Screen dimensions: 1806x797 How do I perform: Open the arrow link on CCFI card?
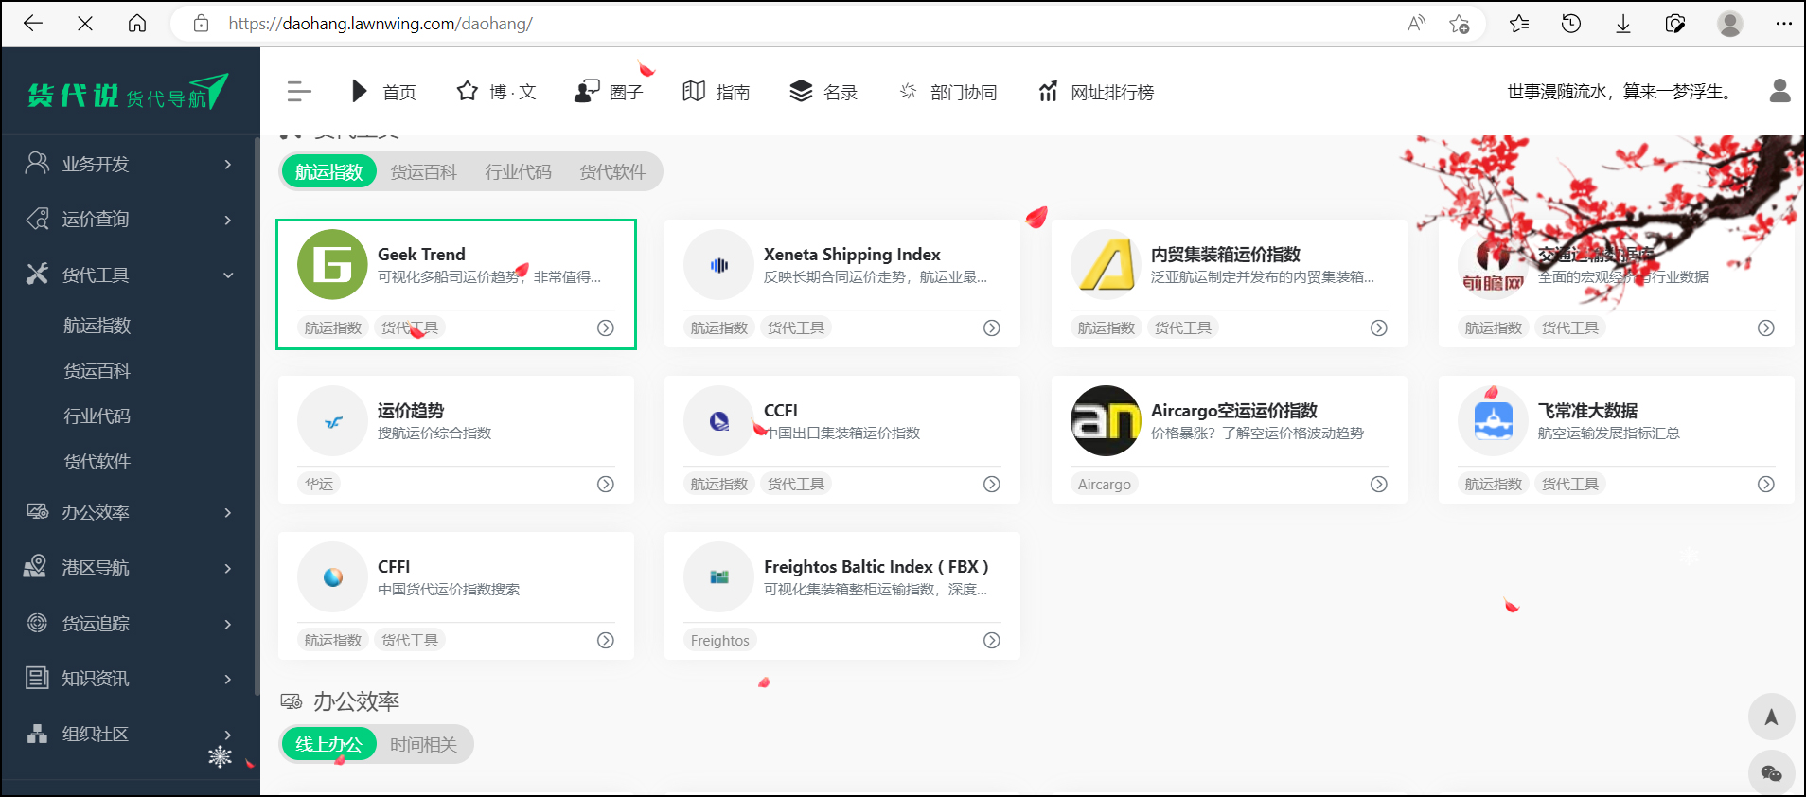point(992,484)
